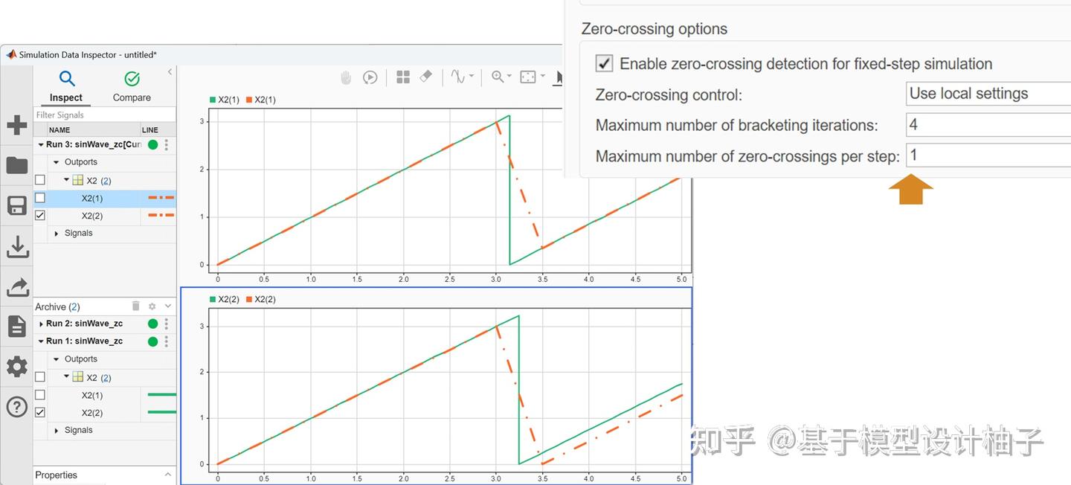Screen dimensions: 1071x485
Task: Uncheck the X2(2) checkbox under Run 1
Action: tap(40, 412)
